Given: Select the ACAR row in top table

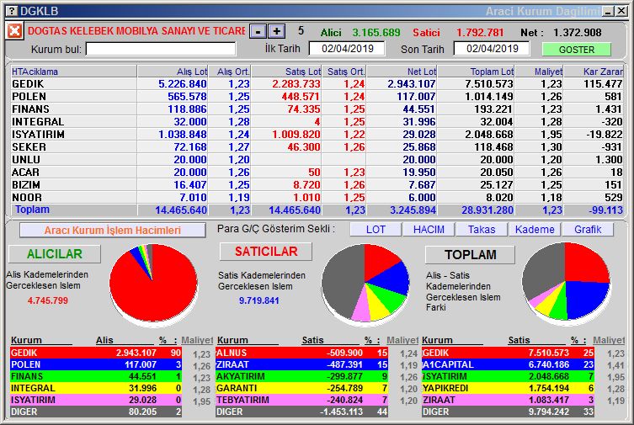Looking at the screenshot, I should click(x=317, y=172).
